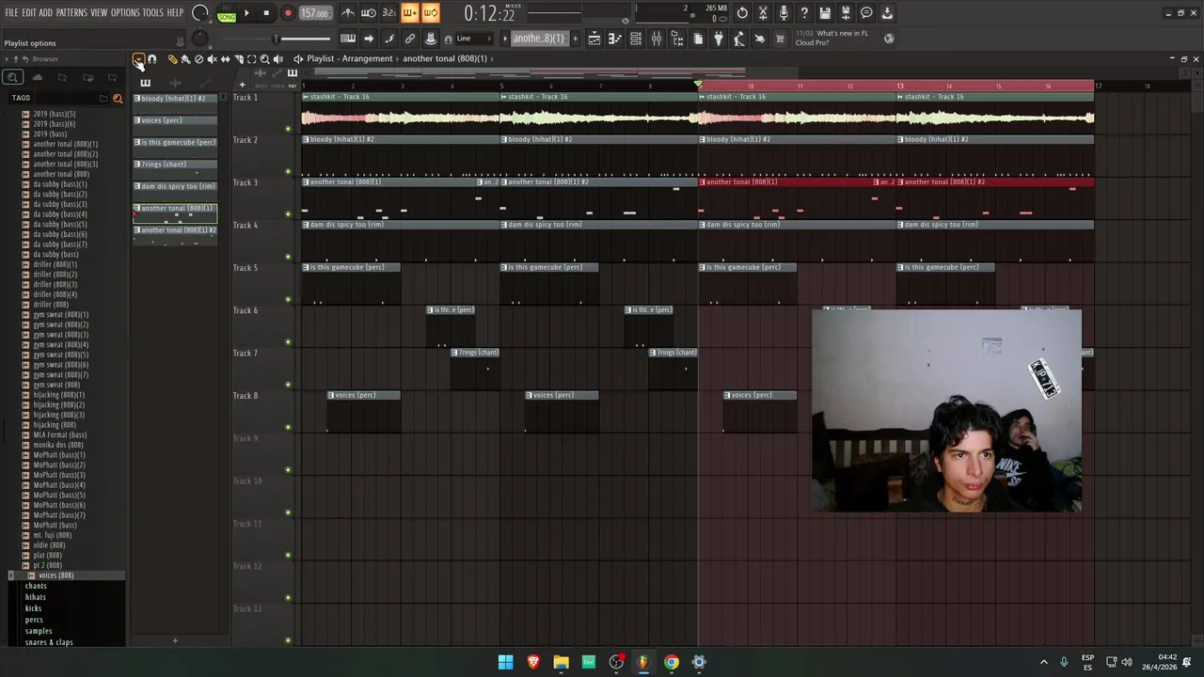Select the Slice tool in playlist toolbar
This screenshot has height=677, width=1204.
click(x=238, y=59)
